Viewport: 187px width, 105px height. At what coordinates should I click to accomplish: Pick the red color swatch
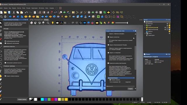53,99
